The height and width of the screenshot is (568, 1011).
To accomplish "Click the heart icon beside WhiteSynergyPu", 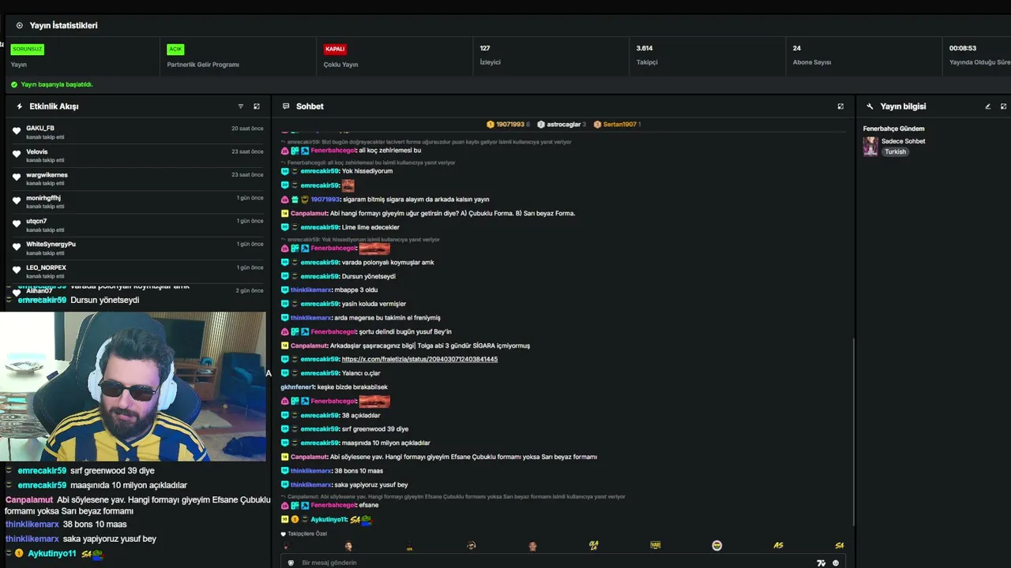I will [17, 248].
